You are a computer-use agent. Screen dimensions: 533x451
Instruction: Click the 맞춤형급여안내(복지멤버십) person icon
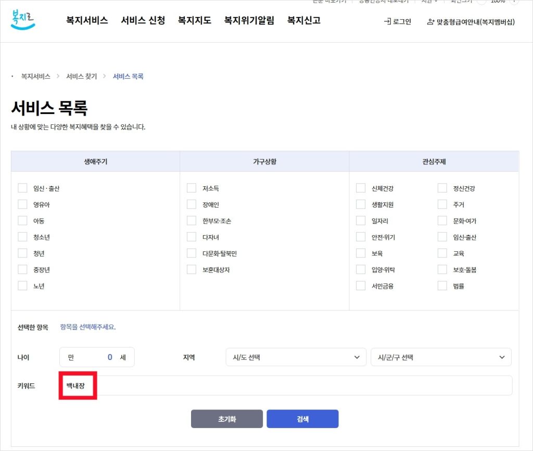[430, 22]
